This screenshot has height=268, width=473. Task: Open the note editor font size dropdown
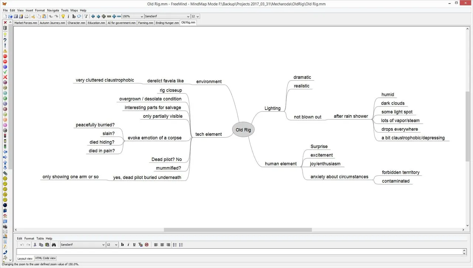pos(112,245)
